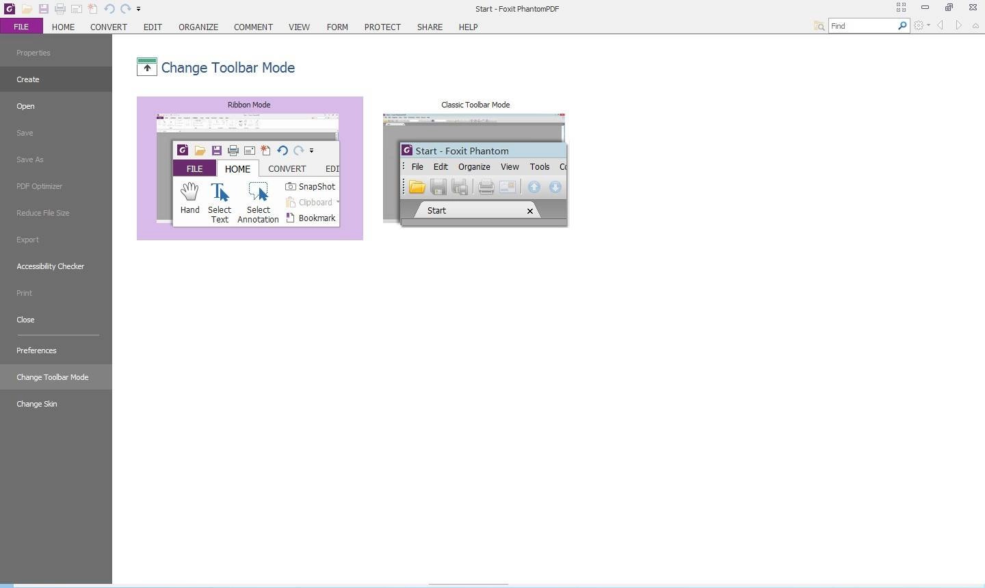Select Save As in the File sidebar
Image resolution: width=985 pixels, height=588 pixels.
(x=56, y=159)
